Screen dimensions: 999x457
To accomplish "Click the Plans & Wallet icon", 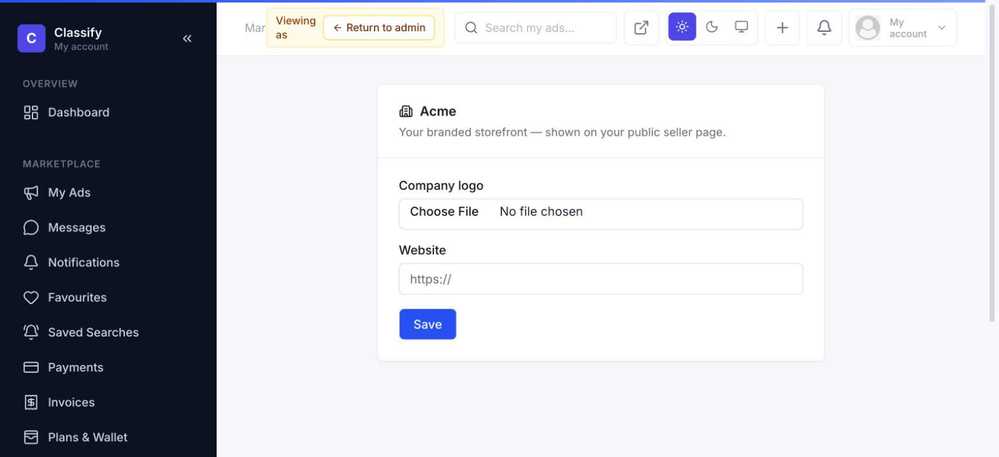I will coord(31,437).
